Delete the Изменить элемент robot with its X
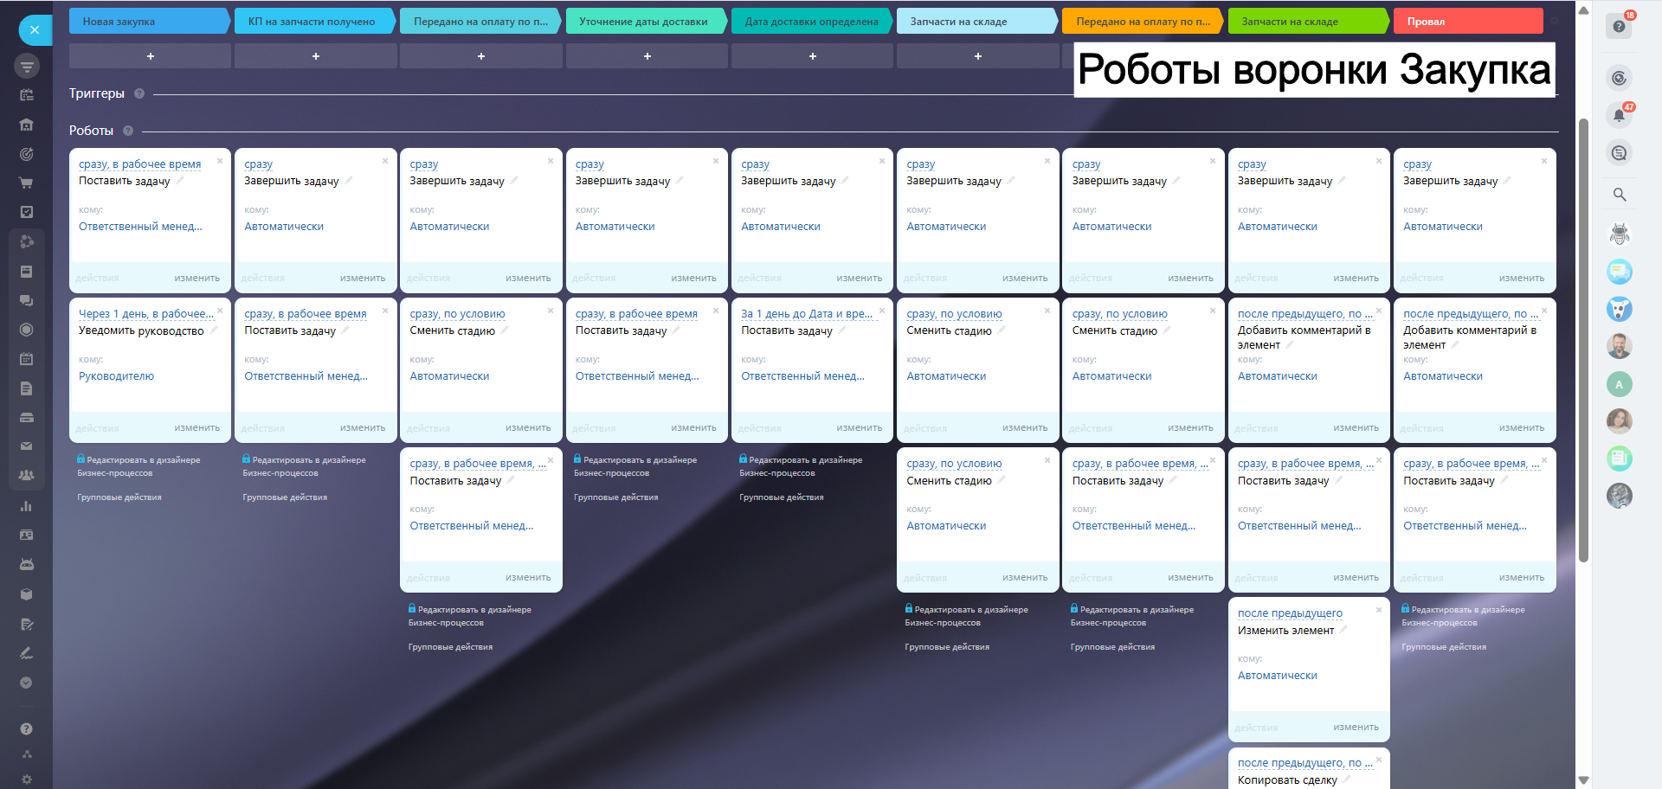1662x789 pixels. [1379, 610]
